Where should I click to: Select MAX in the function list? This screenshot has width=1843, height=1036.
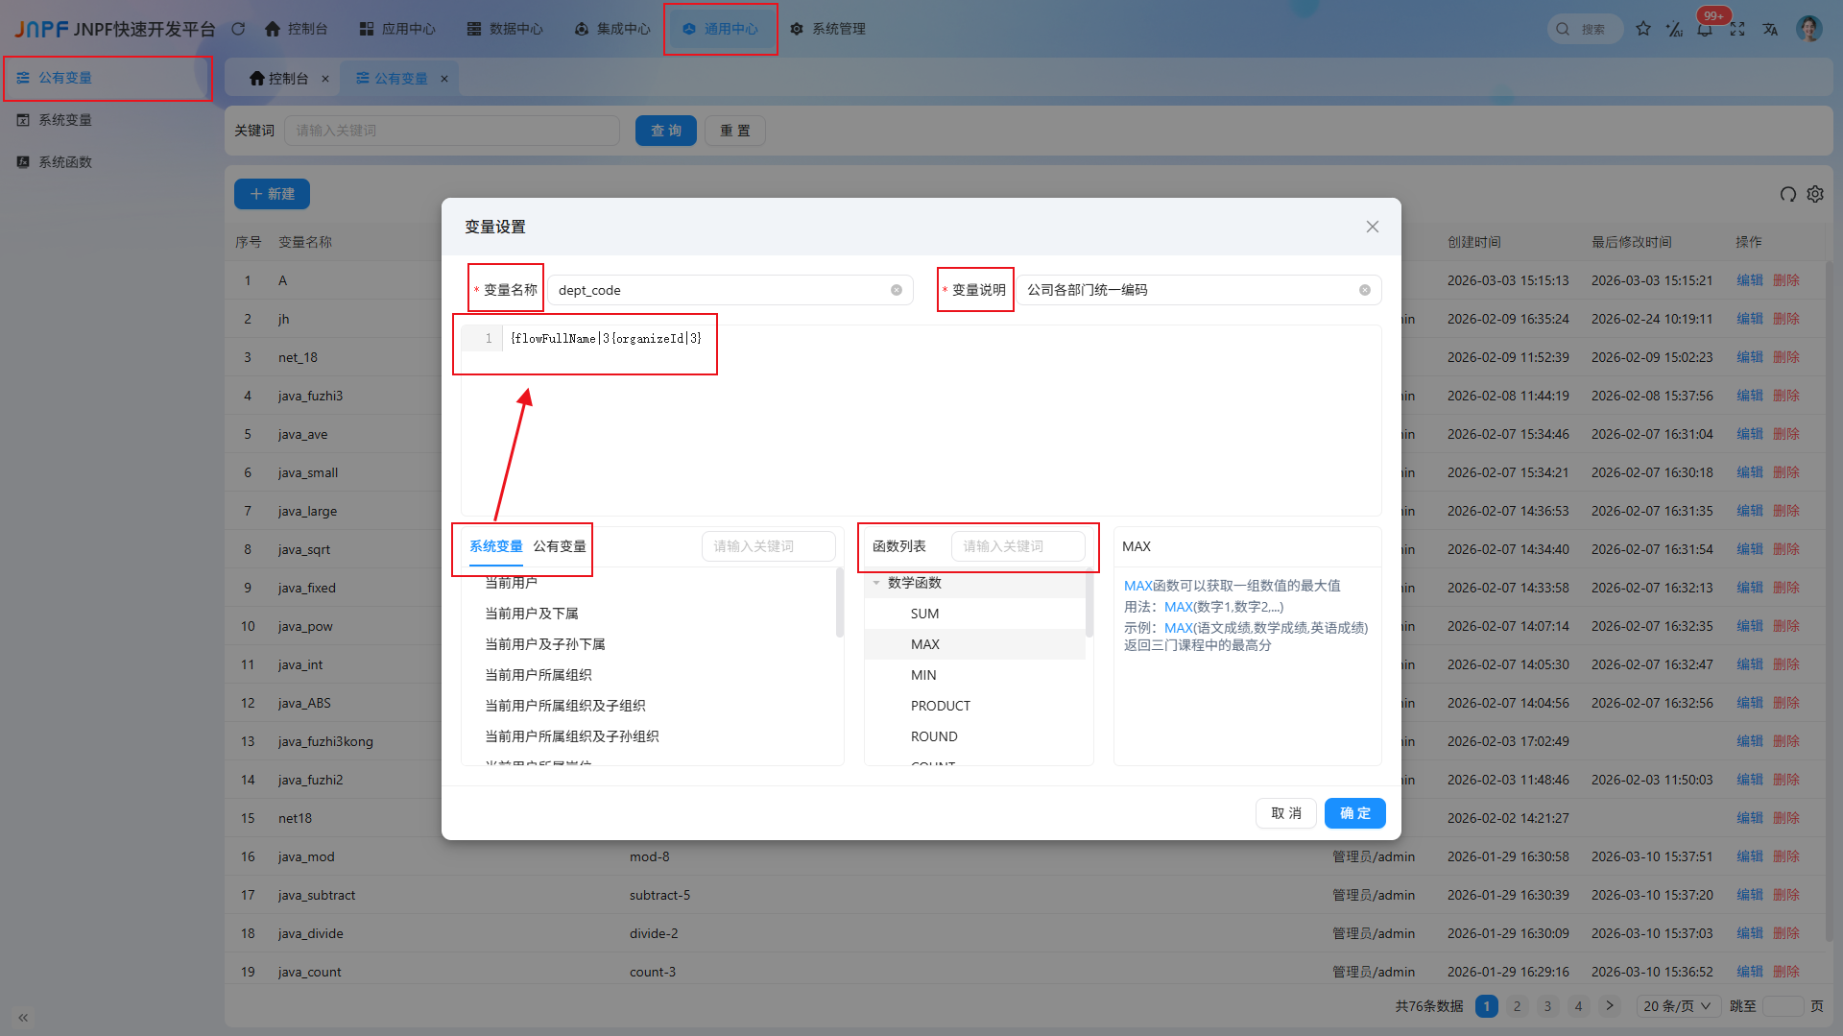tap(925, 644)
